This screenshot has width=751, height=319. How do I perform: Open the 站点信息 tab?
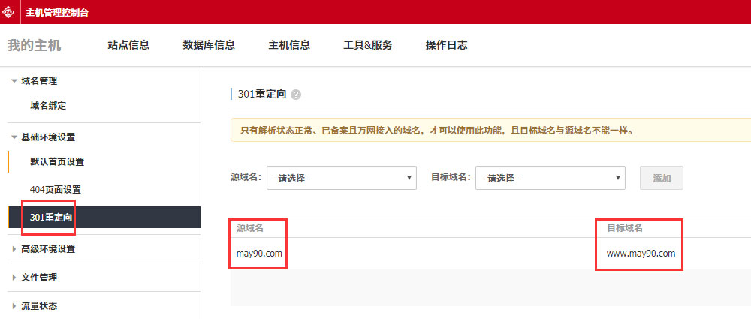(128, 45)
